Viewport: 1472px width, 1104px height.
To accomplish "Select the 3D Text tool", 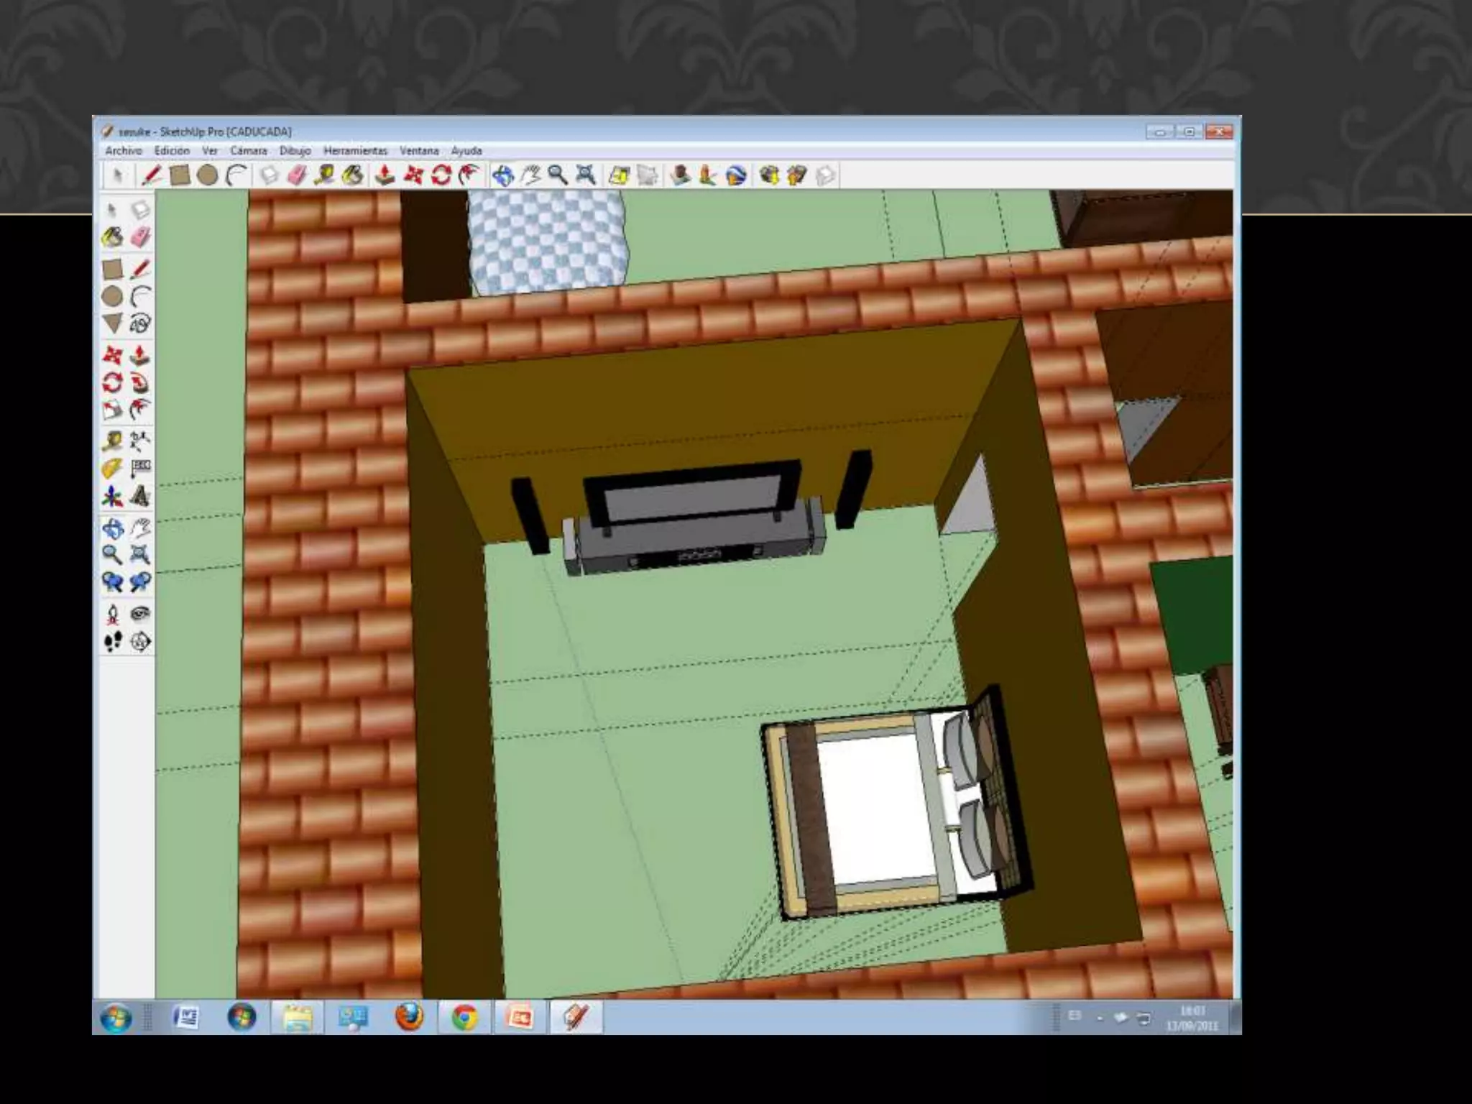I will tap(140, 497).
